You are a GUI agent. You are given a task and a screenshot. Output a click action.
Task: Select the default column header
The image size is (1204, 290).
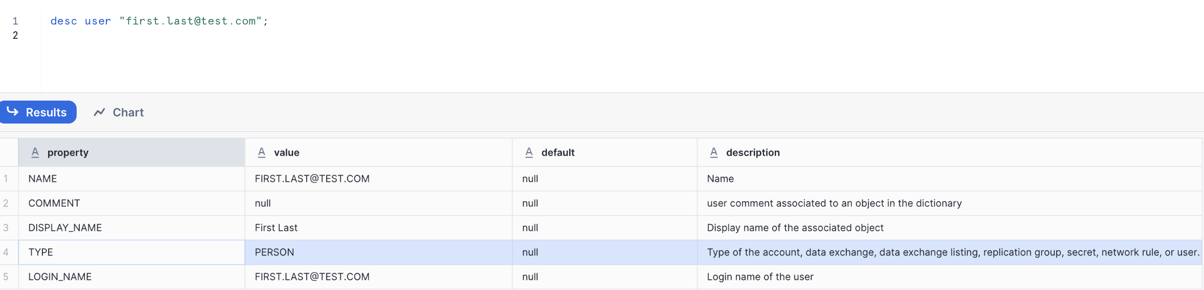tap(558, 153)
